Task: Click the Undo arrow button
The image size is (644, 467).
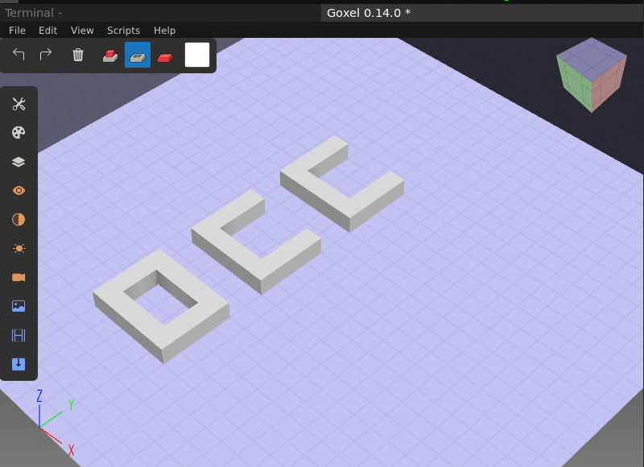Action: [19, 55]
